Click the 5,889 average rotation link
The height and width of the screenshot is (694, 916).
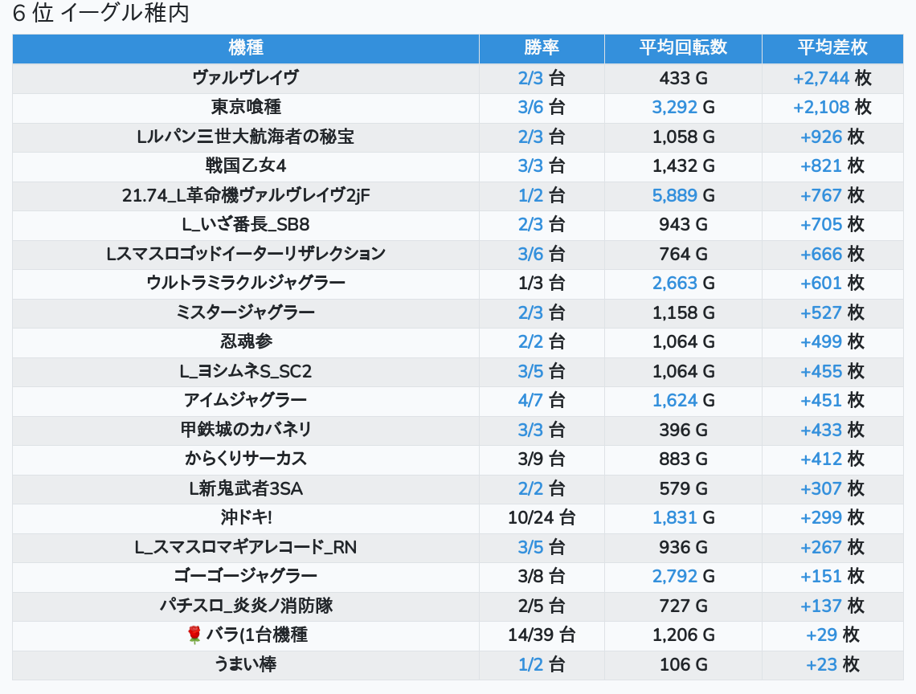tap(675, 195)
